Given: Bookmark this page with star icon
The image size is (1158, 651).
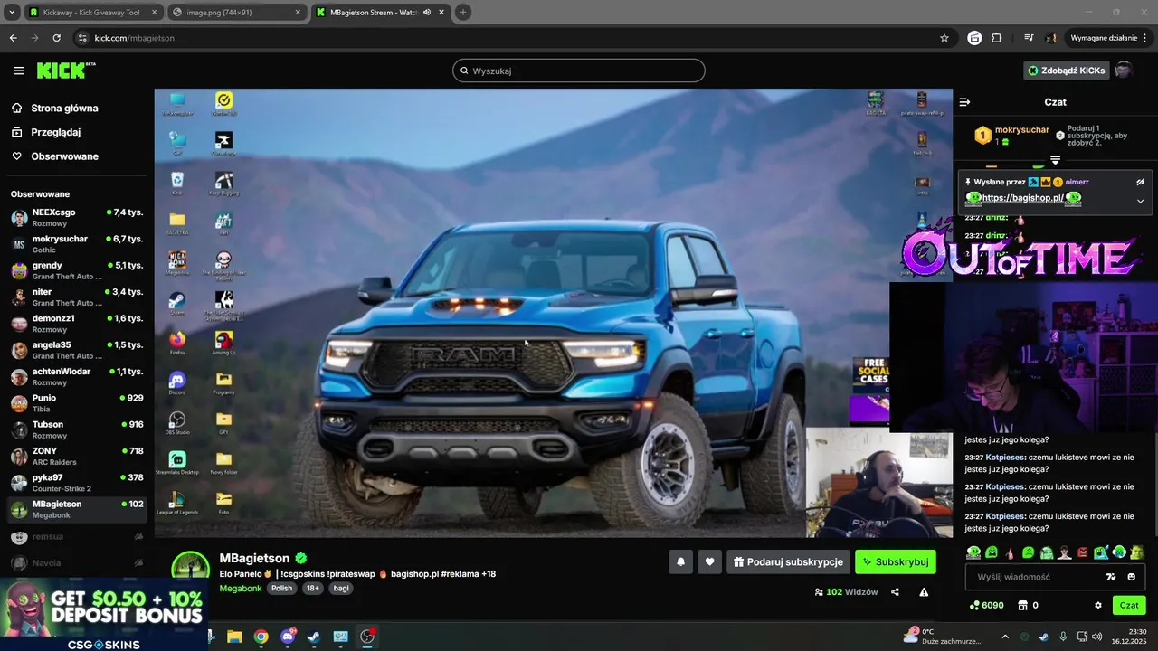Looking at the screenshot, I should (944, 38).
